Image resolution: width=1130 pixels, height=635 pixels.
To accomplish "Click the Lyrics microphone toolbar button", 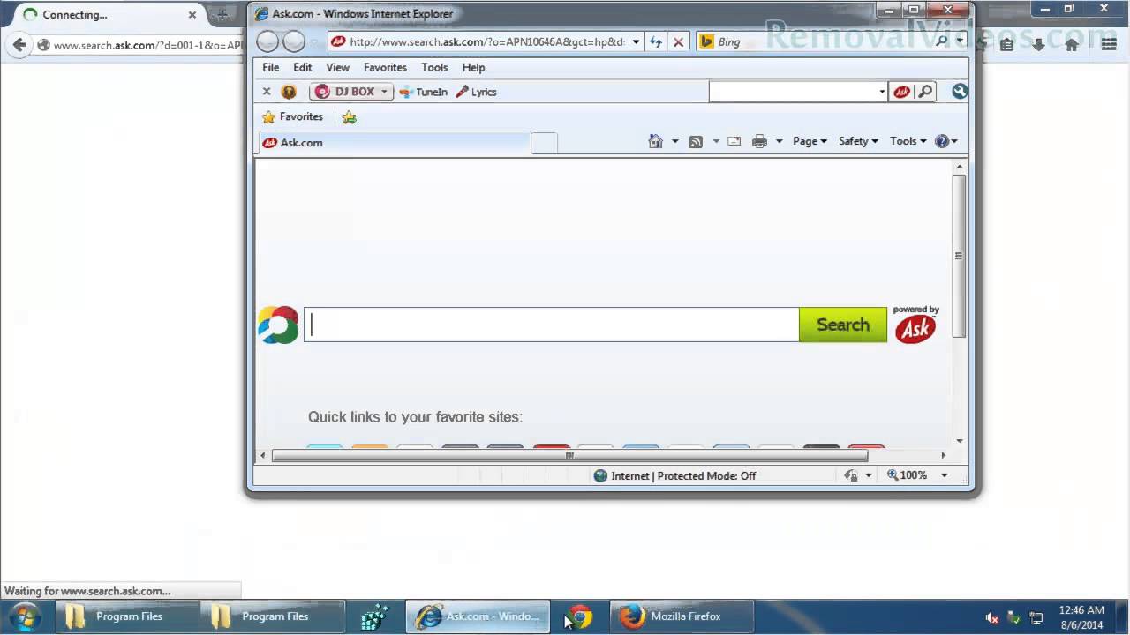I will (477, 92).
